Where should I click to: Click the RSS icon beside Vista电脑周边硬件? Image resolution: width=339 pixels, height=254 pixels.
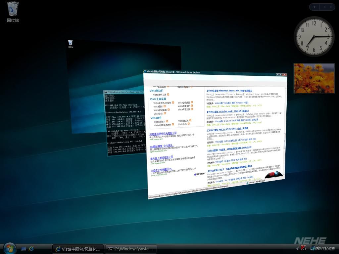tap(173, 124)
